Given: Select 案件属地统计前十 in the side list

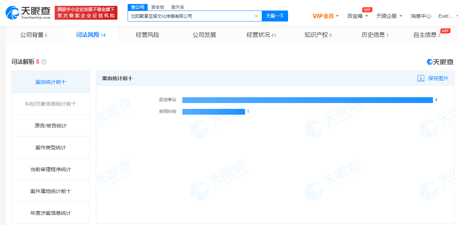Looking at the screenshot, I should [51, 191].
